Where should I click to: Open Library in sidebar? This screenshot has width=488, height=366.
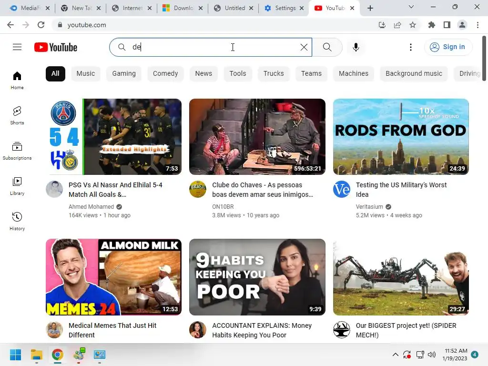tap(17, 186)
